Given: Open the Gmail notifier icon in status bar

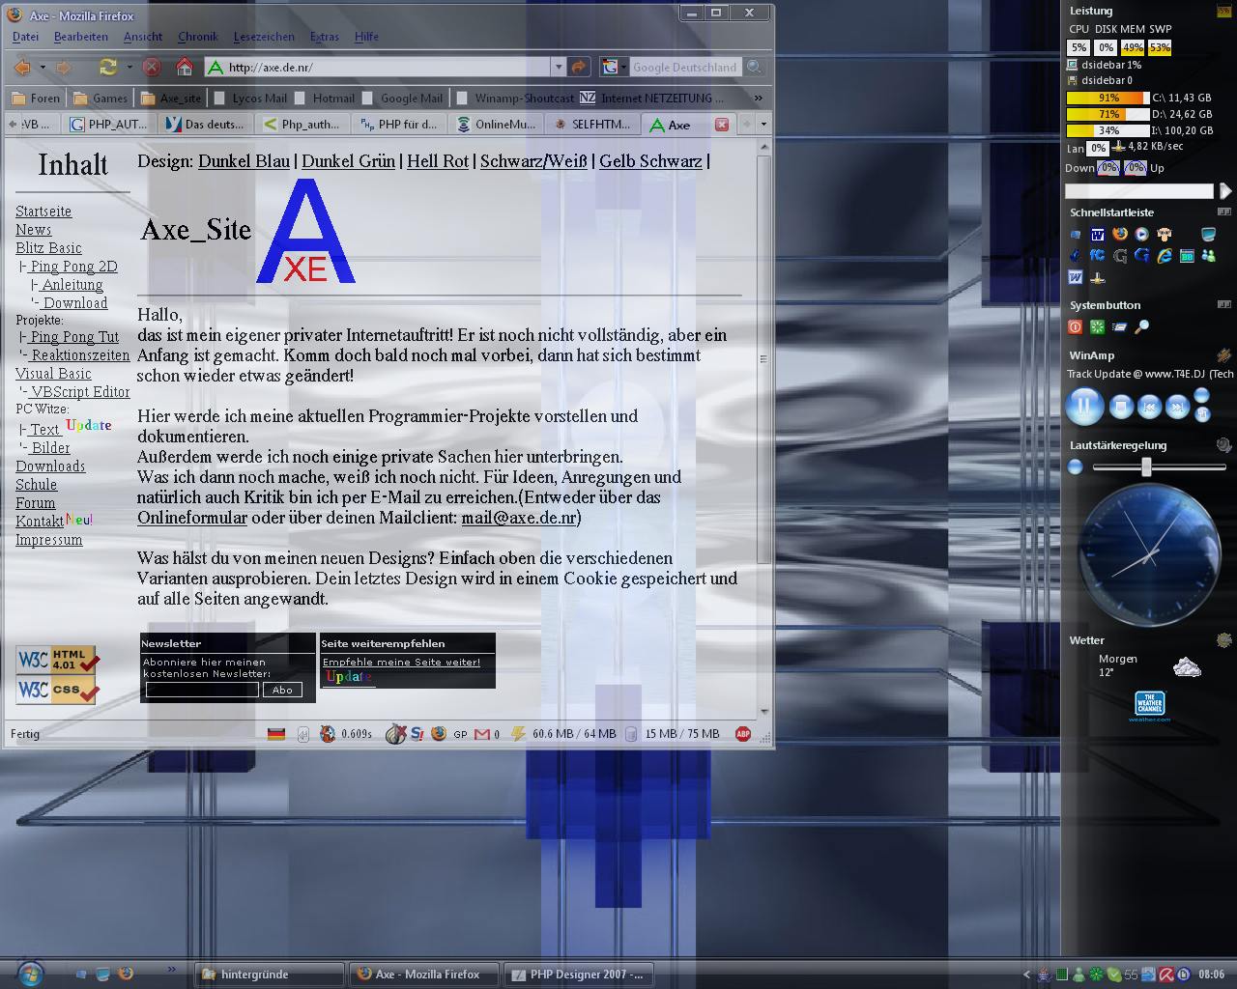Looking at the screenshot, I should pyautogui.click(x=482, y=734).
